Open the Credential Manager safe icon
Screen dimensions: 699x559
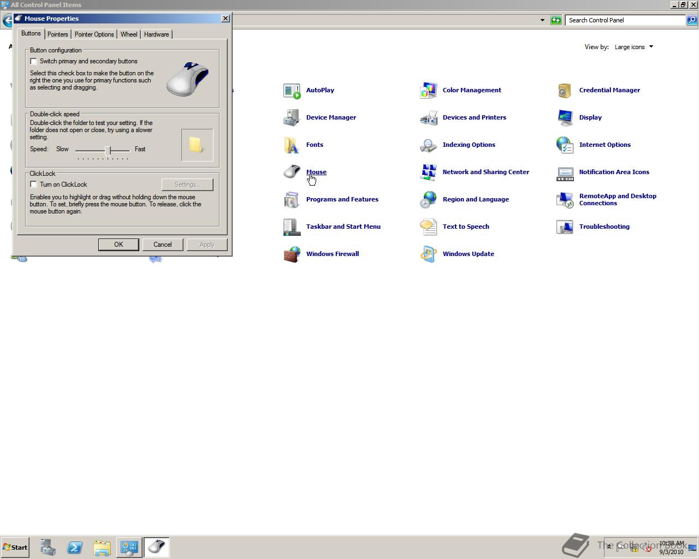click(x=565, y=91)
